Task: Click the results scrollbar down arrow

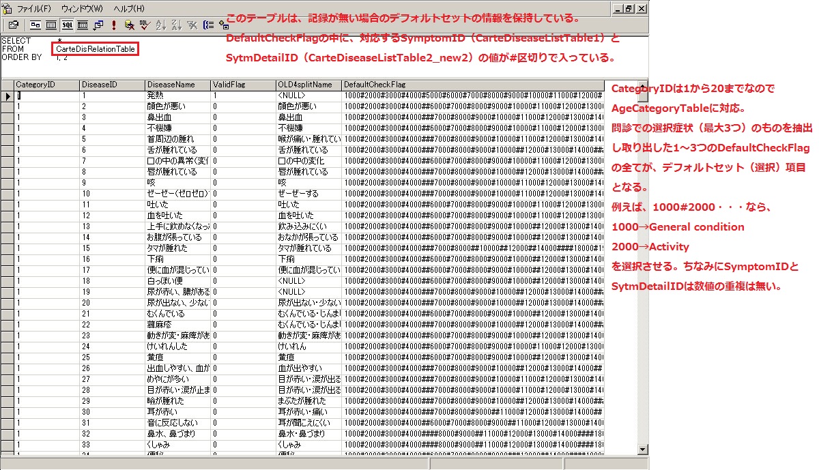Action: point(642,449)
